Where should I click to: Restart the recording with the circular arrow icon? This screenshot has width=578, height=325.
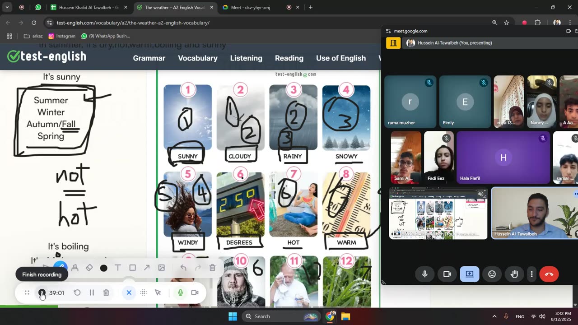[x=77, y=293]
